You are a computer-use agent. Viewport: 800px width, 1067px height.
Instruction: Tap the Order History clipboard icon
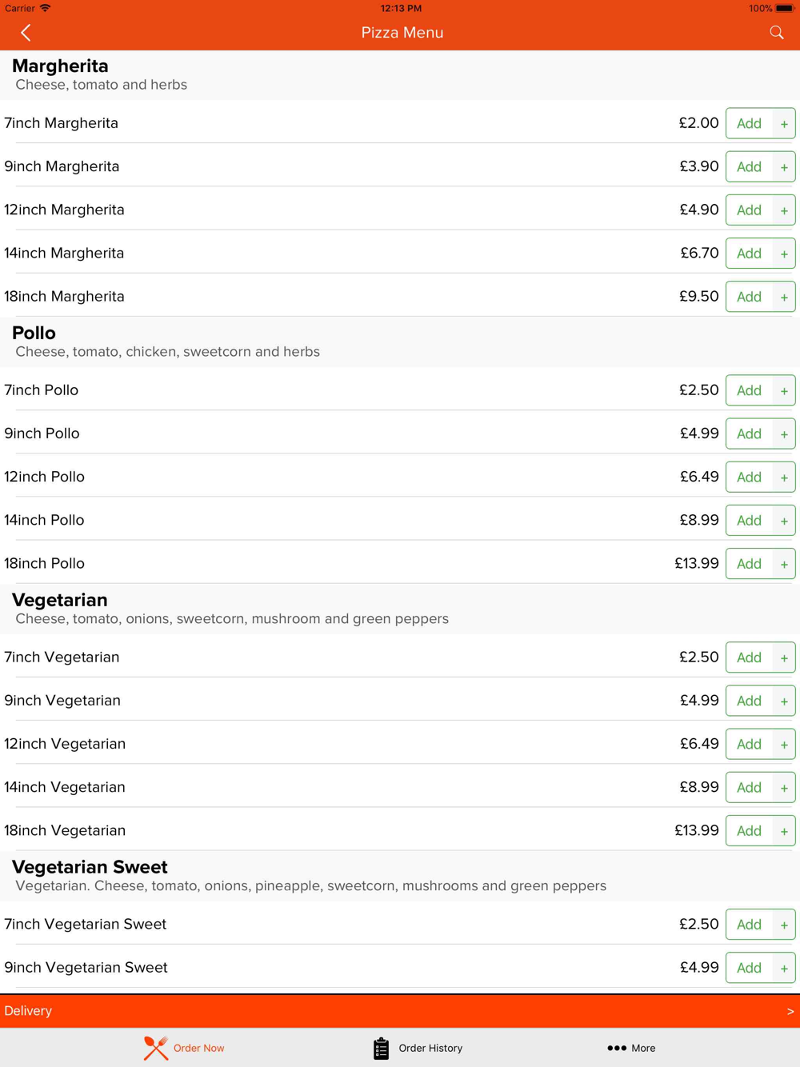(x=381, y=1048)
